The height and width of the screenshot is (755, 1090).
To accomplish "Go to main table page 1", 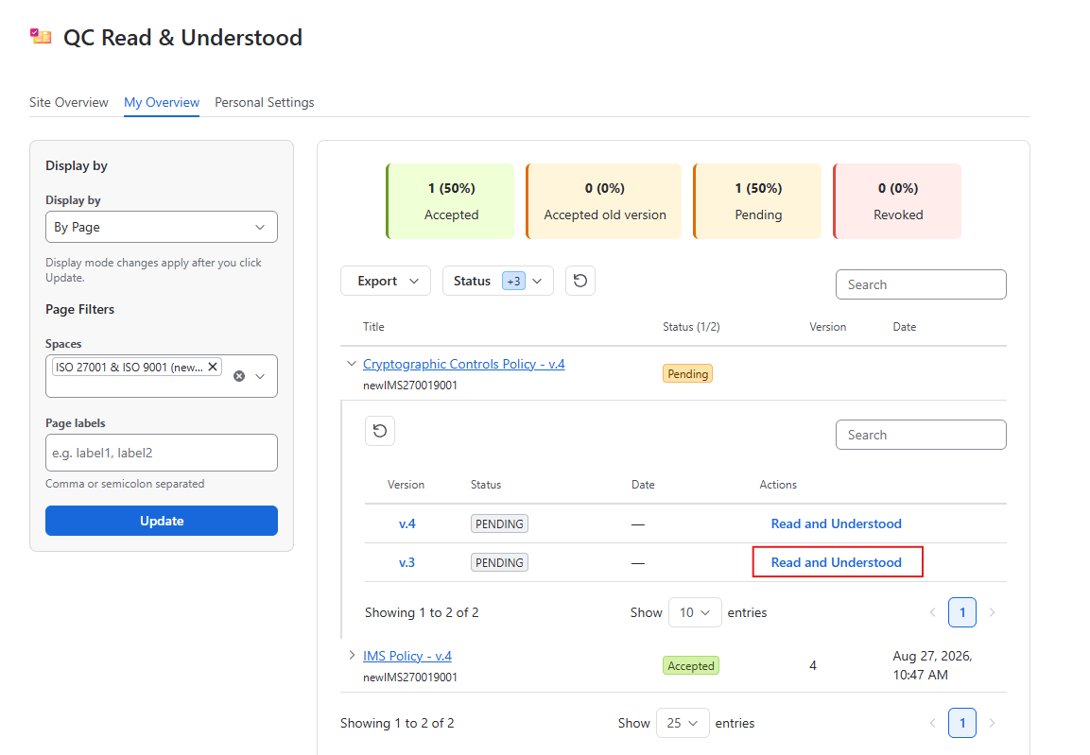I will pos(962,723).
